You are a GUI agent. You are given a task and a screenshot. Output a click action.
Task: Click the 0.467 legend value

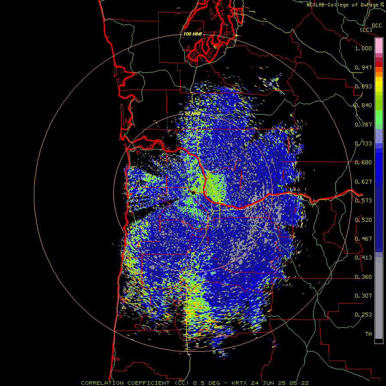coord(363,239)
